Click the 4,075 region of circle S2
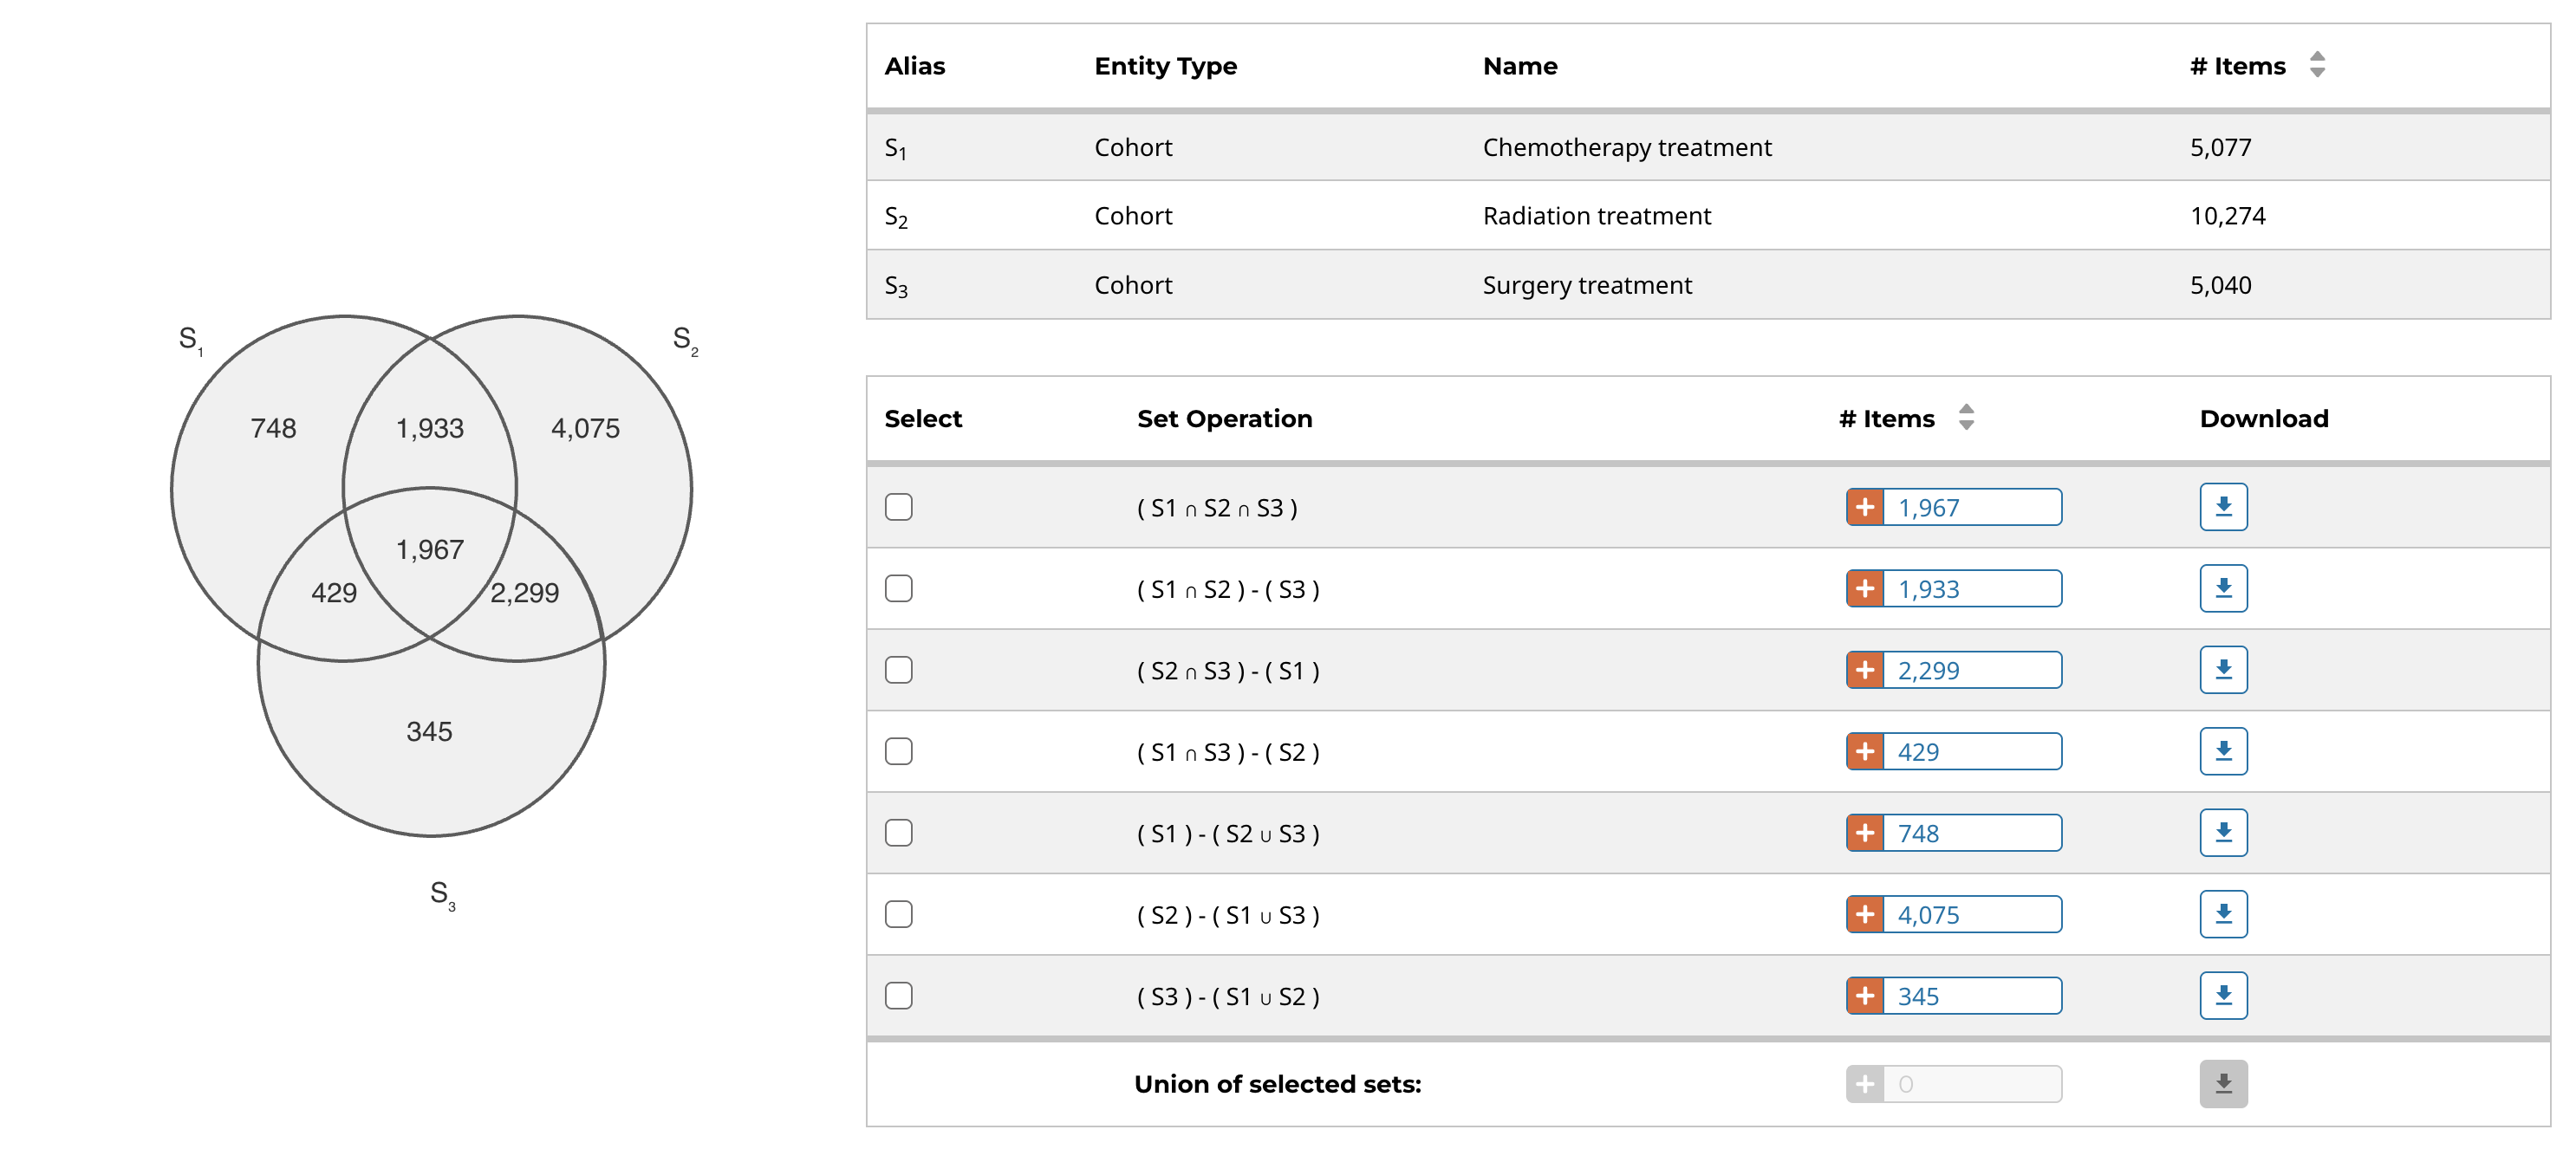 pyautogui.click(x=585, y=428)
